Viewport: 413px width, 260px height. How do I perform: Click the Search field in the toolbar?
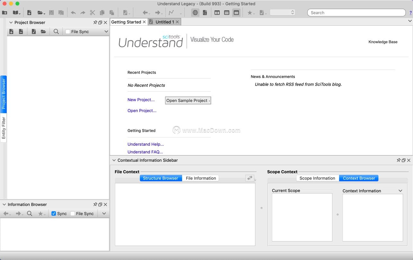[356, 13]
